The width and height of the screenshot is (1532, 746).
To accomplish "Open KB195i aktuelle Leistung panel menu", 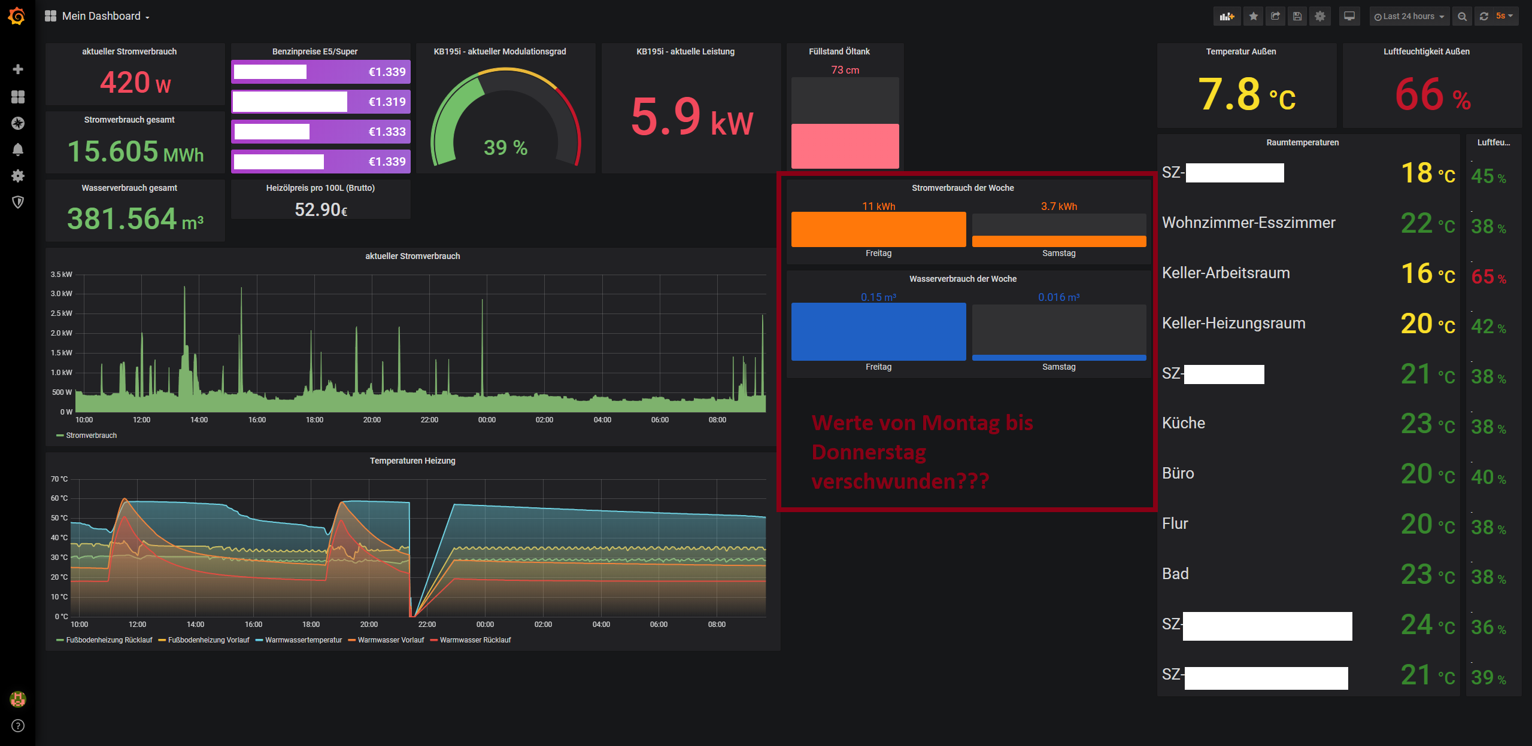I will click(x=685, y=51).
